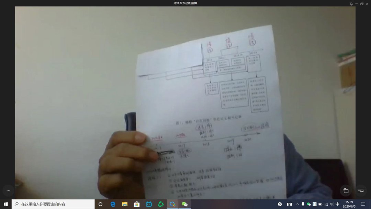
Task: Pin the livestream window on top
Action: 351,3
